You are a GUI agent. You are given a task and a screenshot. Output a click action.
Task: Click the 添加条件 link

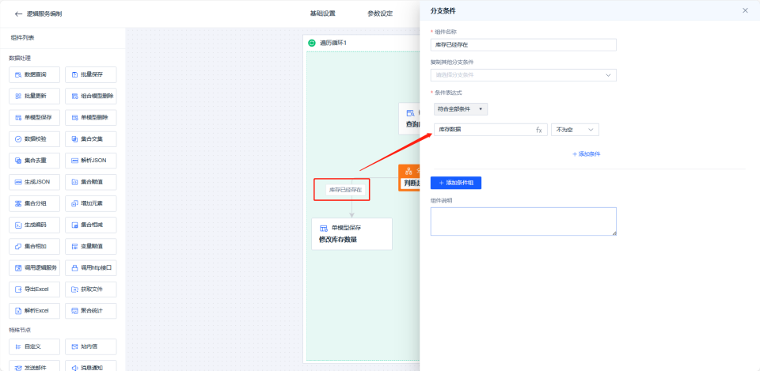click(587, 154)
